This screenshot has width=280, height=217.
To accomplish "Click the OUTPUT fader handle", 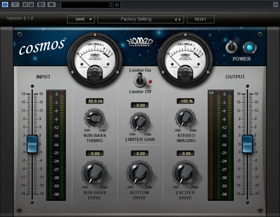I will click(x=247, y=144).
